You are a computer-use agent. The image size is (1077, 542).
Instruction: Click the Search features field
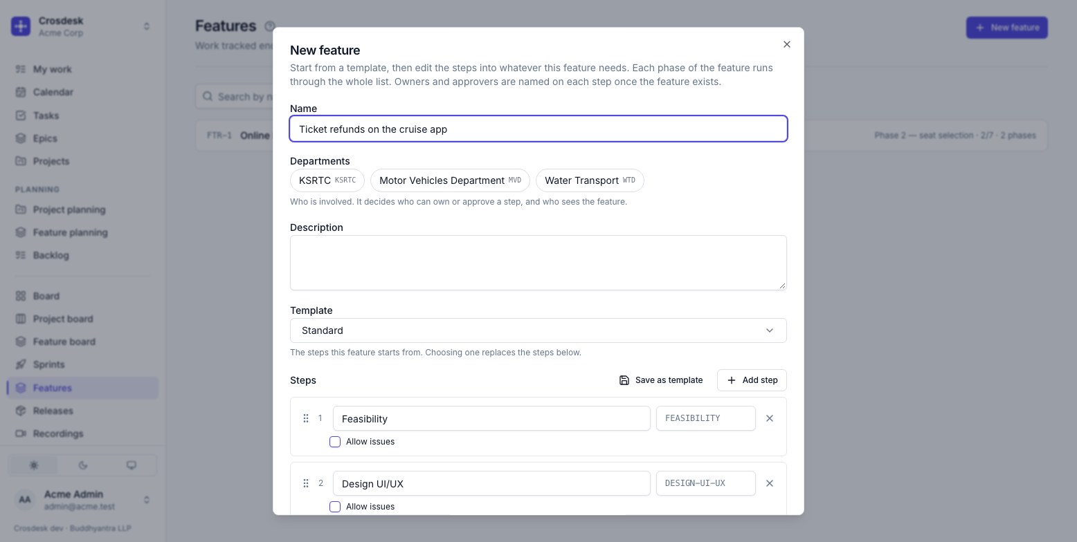click(235, 97)
